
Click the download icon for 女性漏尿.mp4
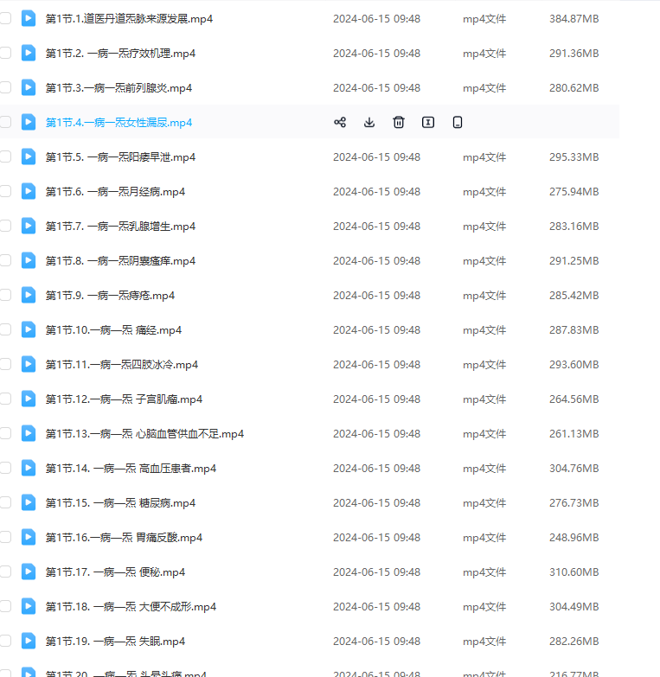click(369, 122)
